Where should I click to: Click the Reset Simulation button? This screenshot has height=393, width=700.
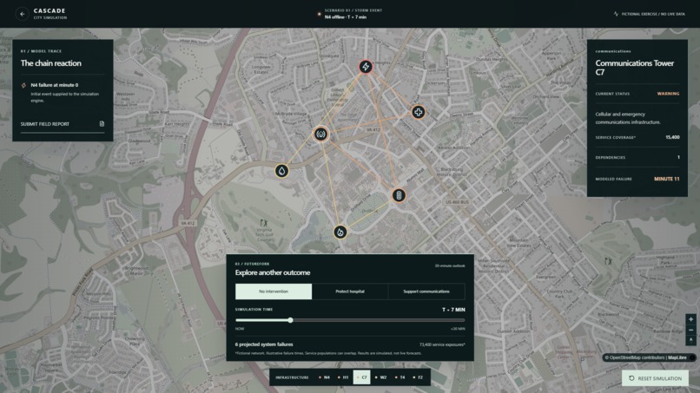tap(655, 378)
